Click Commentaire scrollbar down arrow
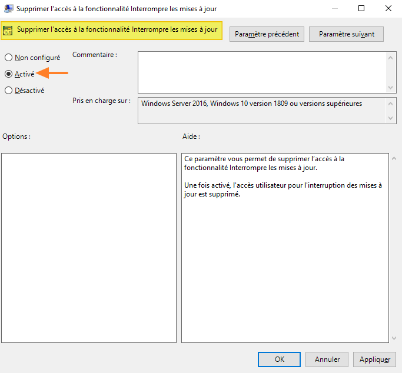 (x=390, y=88)
